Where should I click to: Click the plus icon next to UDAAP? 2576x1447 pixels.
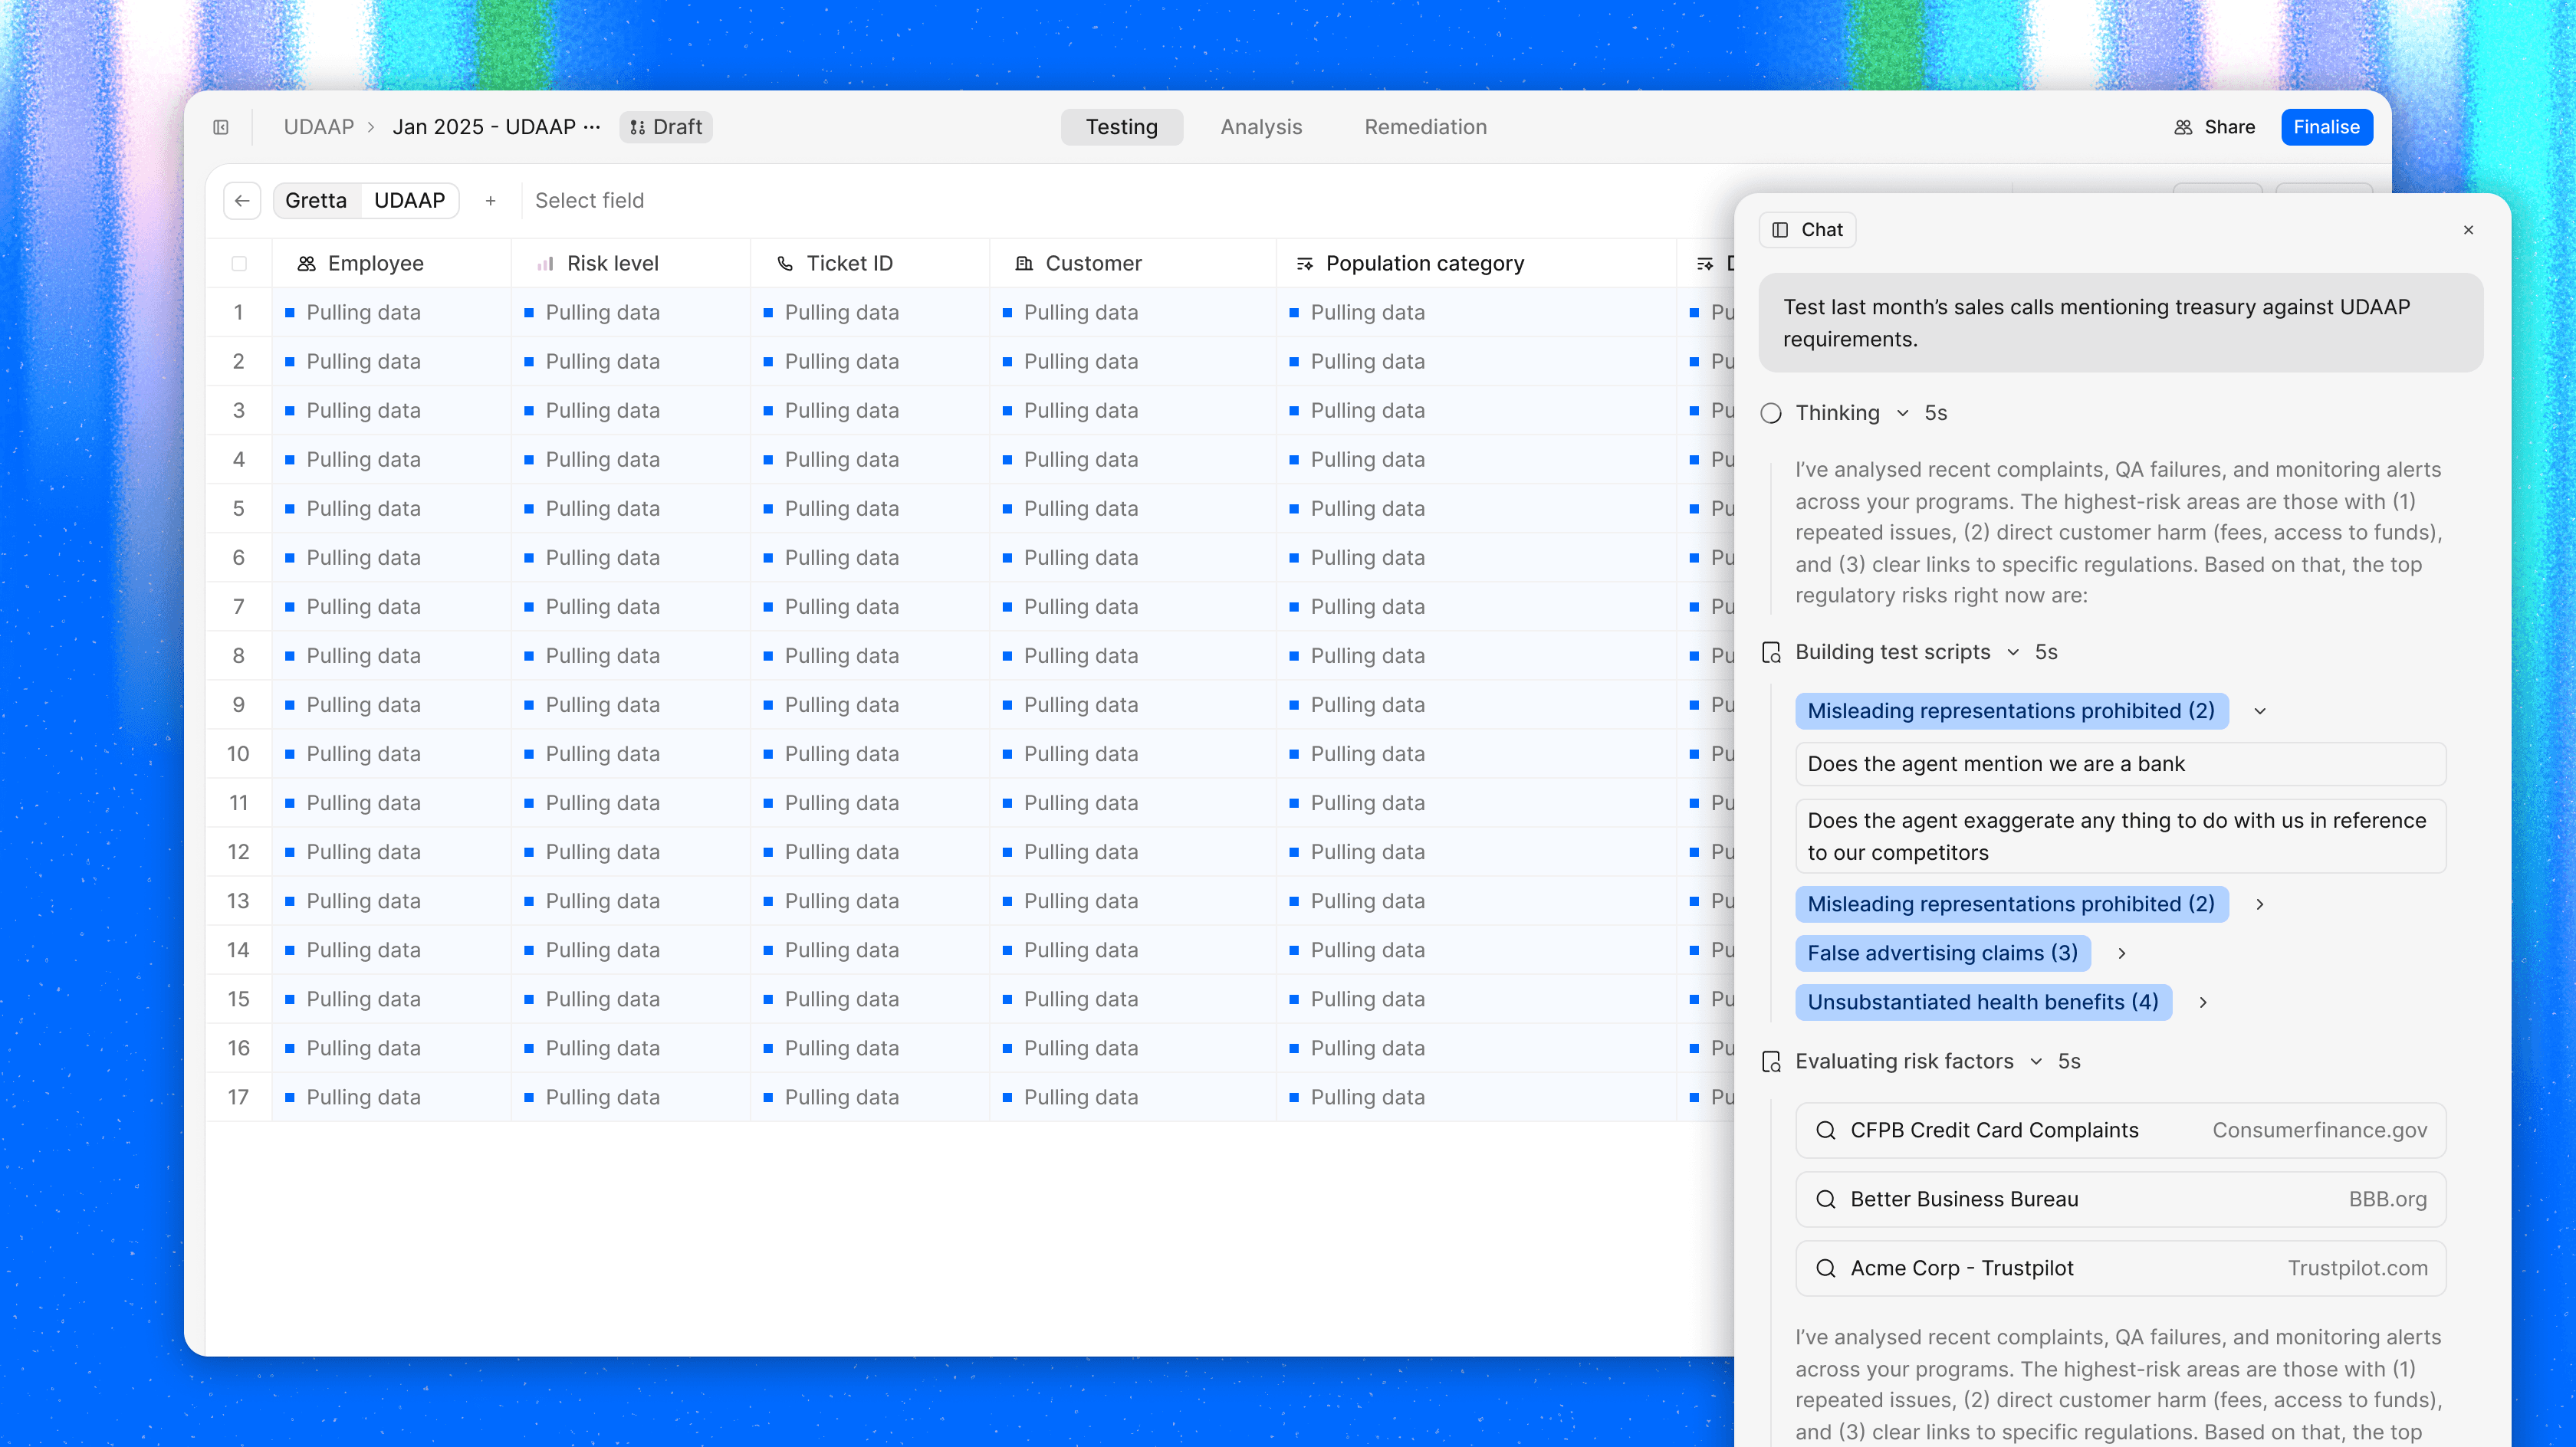[x=490, y=200]
